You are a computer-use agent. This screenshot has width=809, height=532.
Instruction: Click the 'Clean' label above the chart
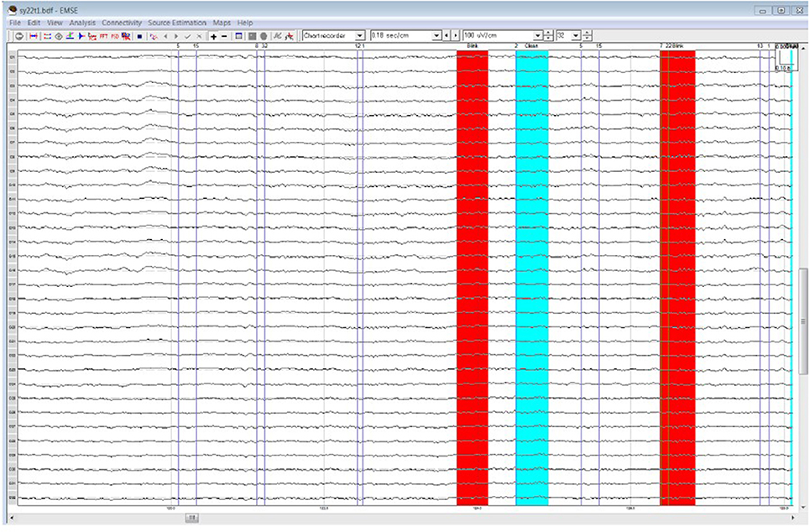coord(531,46)
